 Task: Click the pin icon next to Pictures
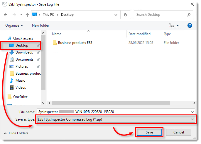click(x=38, y=66)
